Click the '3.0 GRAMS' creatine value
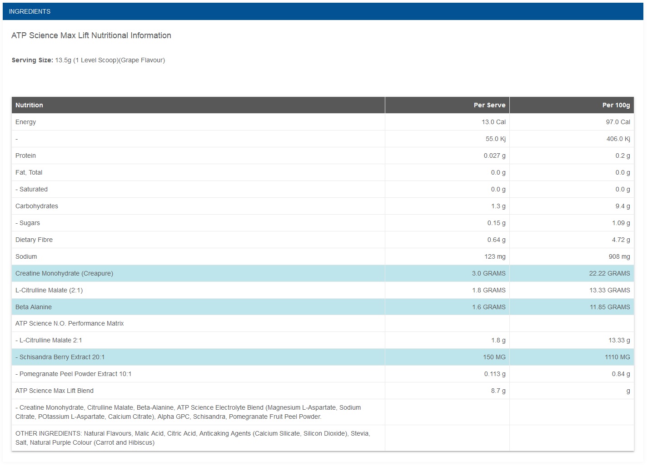The image size is (647, 467). 489,273
